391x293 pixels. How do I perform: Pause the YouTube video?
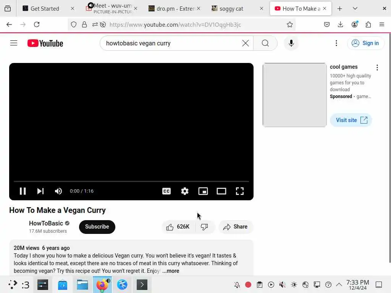(23, 191)
